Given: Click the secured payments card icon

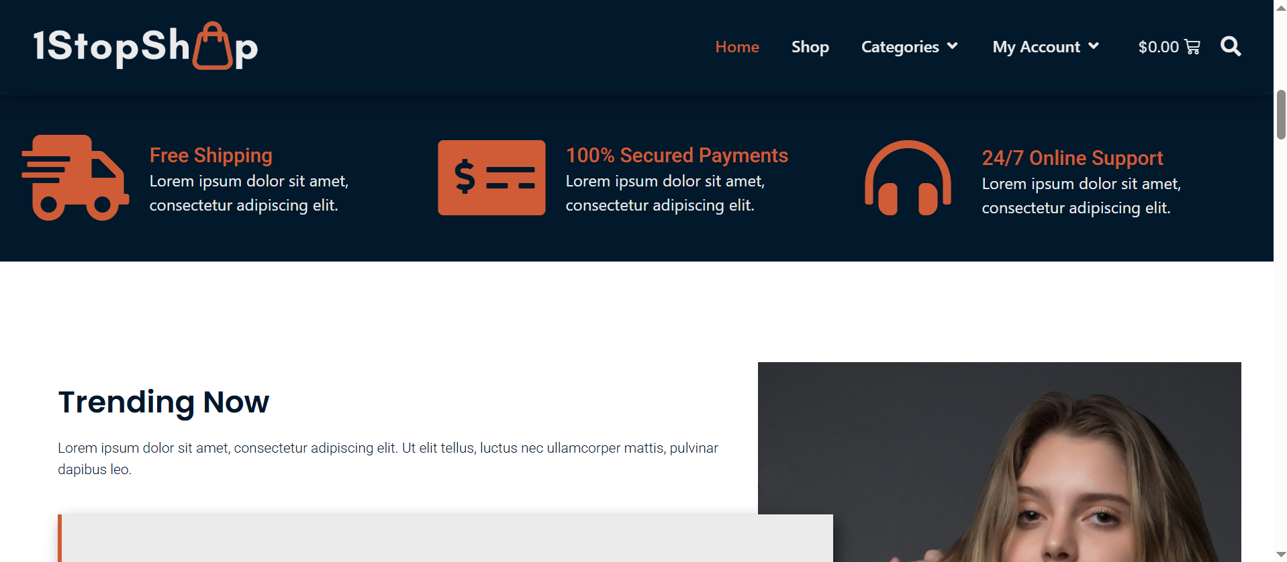Looking at the screenshot, I should click(x=491, y=178).
